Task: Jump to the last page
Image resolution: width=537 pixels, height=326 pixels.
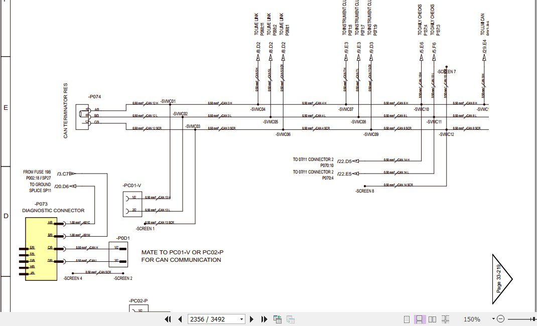Action: 264,319
